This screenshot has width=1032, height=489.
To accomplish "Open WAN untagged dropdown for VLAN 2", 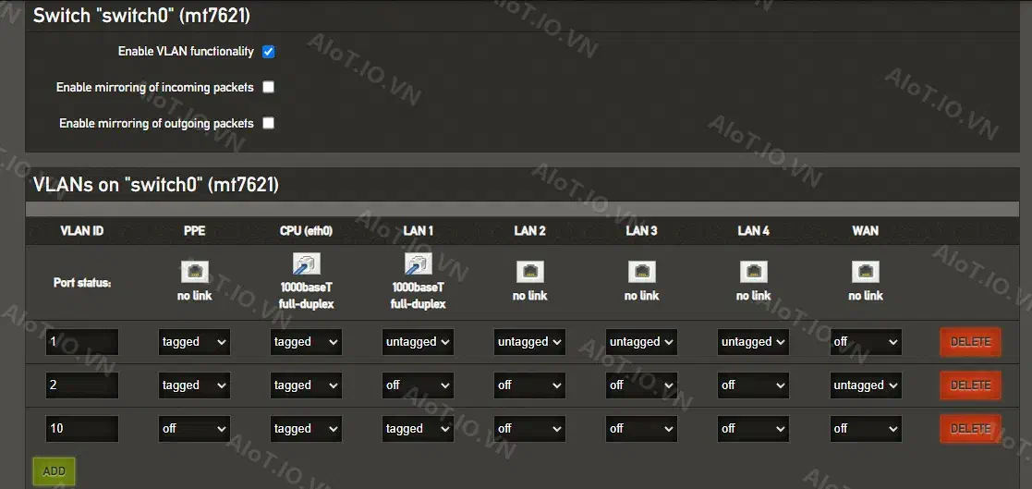I will (x=866, y=385).
